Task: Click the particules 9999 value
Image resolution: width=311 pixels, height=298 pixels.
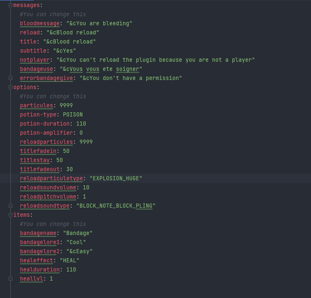Action: coord(66,105)
